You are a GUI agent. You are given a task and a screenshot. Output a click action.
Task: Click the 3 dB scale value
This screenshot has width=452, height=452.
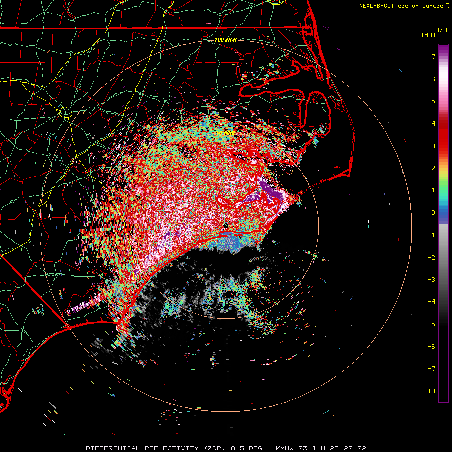433,146
